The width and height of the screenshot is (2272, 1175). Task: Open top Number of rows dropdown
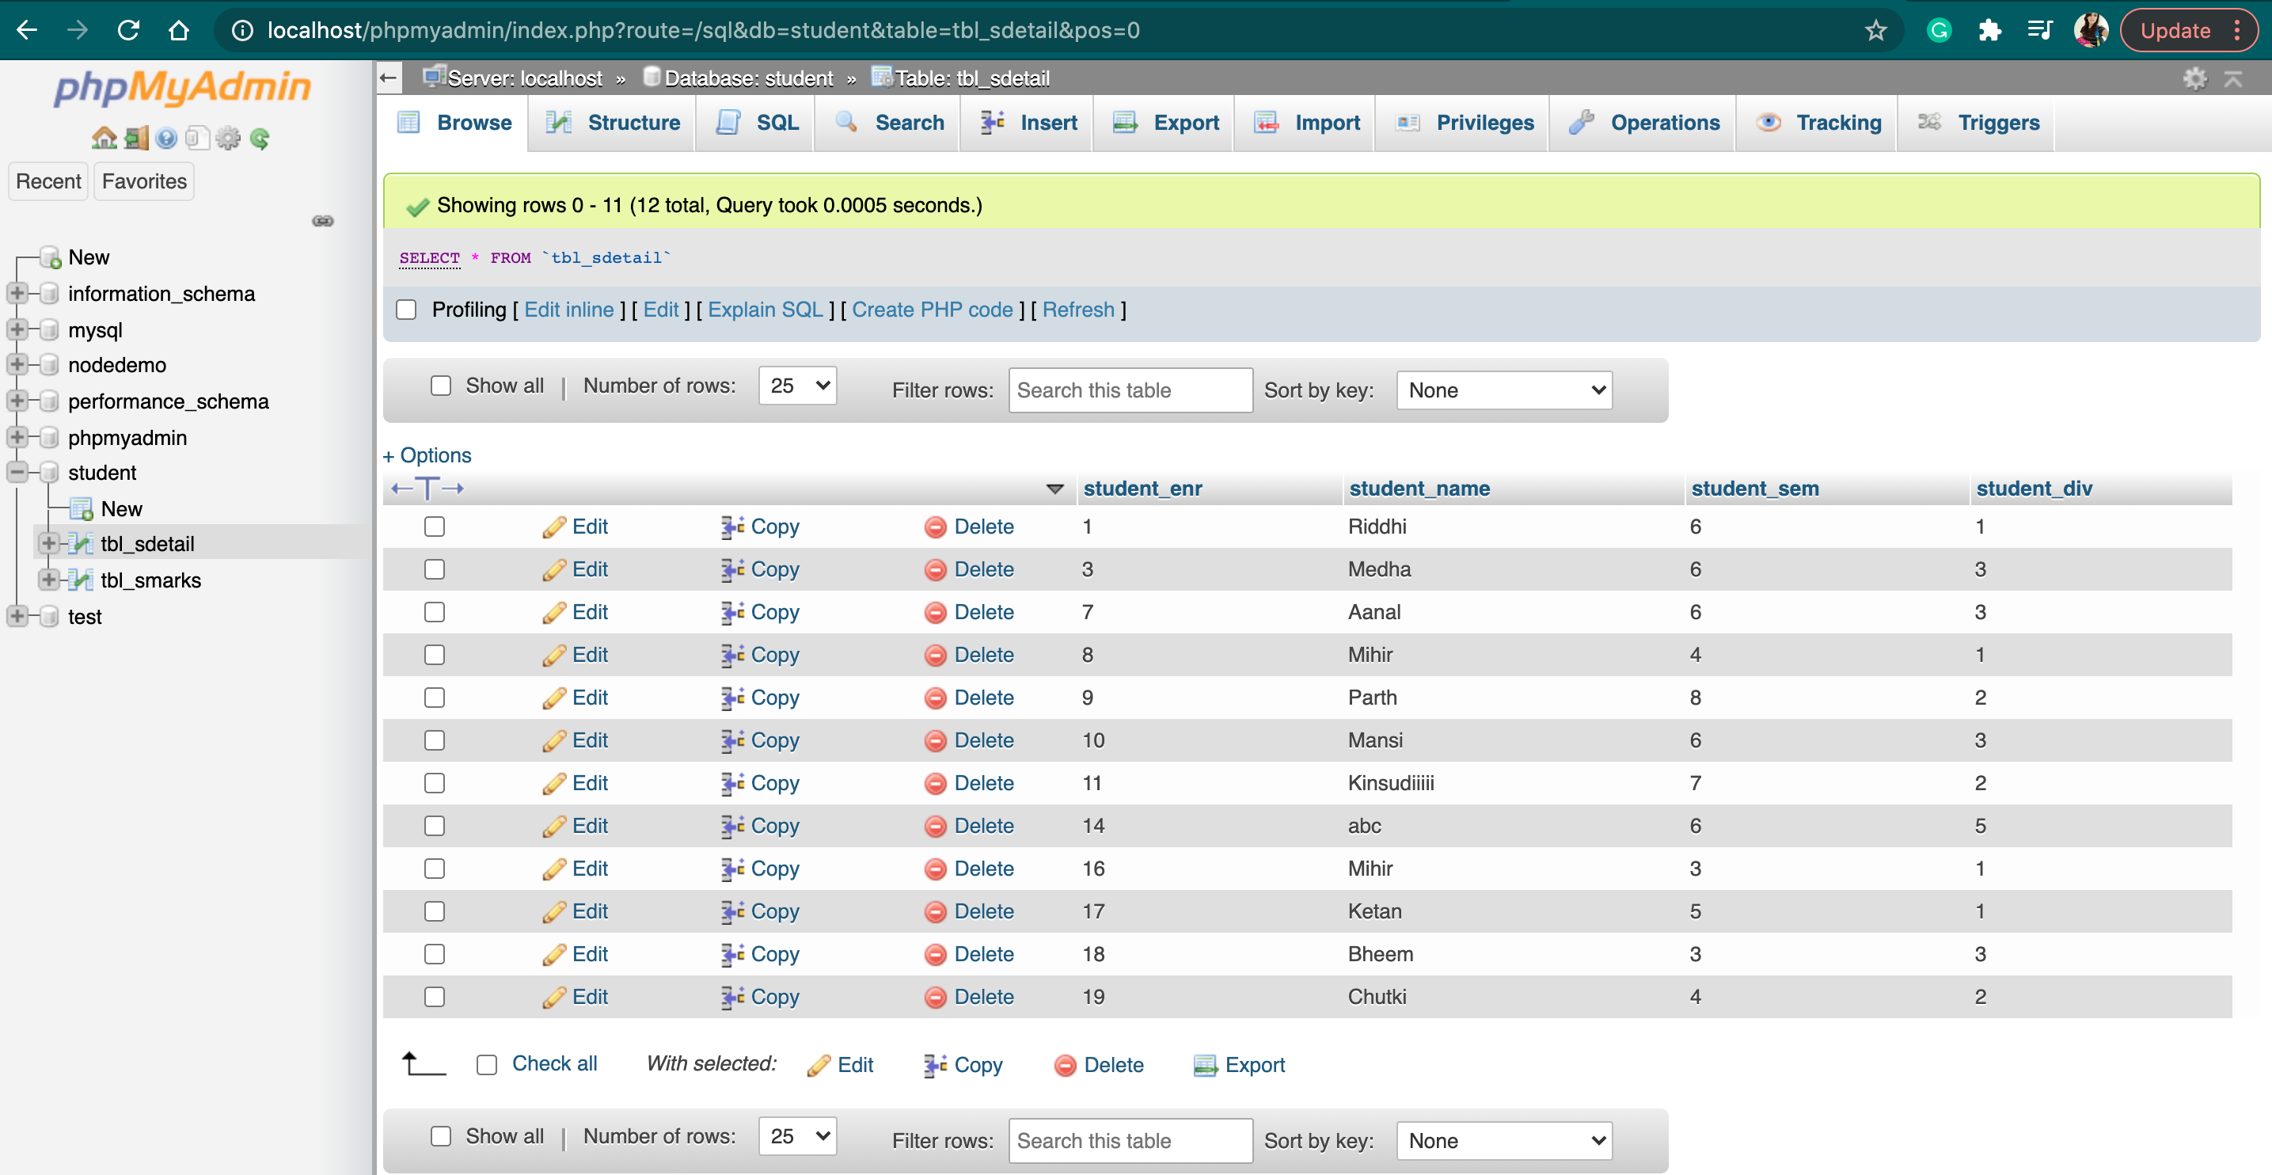[x=797, y=386]
